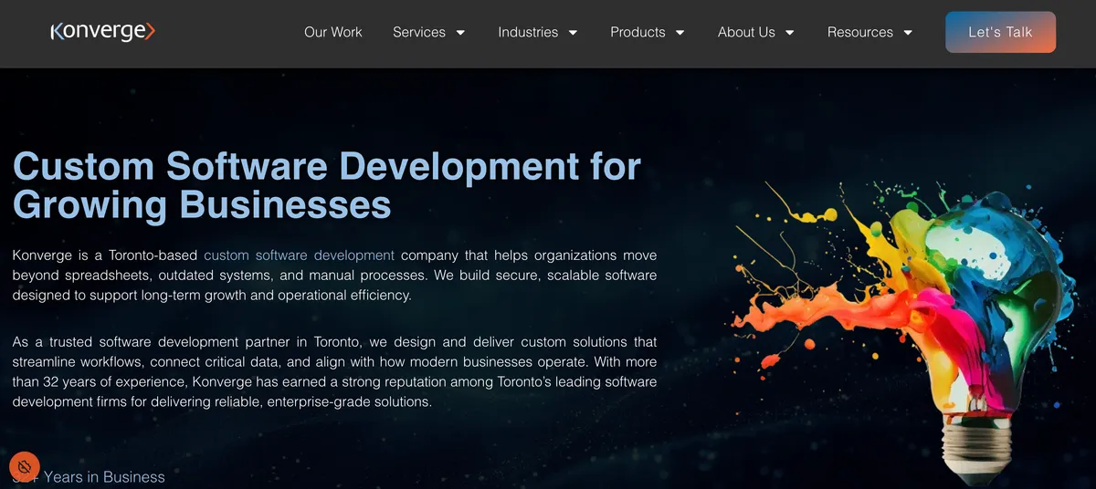Expand the Services dropdown arrow

tap(460, 33)
